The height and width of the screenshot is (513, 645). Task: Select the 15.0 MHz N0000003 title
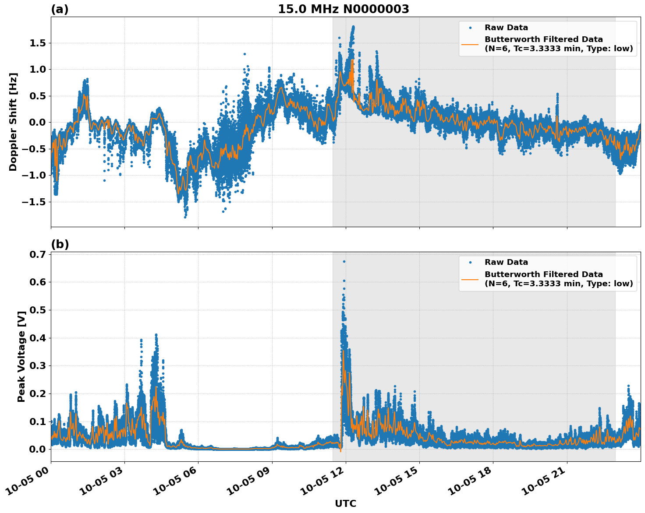click(344, 7)
